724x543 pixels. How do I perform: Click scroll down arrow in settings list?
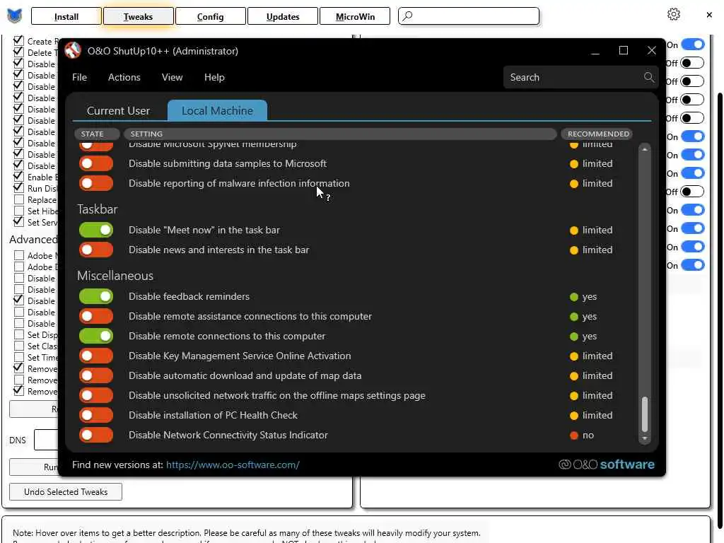tap(645, 438)
